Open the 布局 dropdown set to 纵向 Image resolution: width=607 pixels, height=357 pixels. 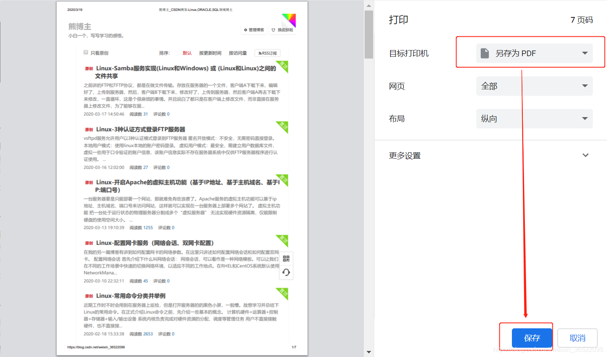[x=534, y=118]
